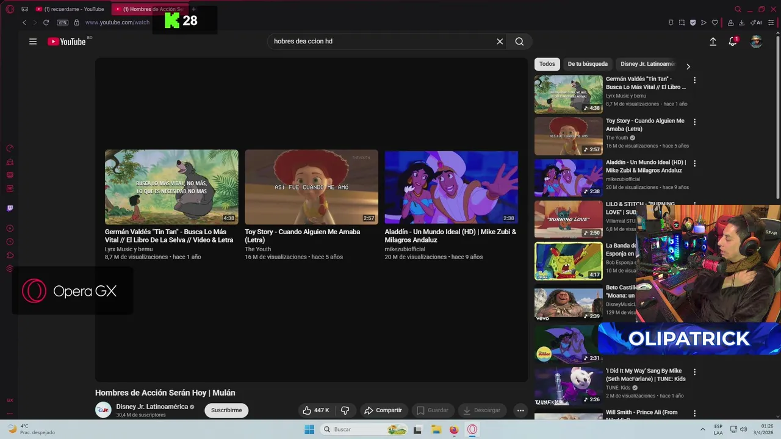Open the ad blocker shield icon
Image resolution: width=781 pixels, height=439 pixels.
693,23
